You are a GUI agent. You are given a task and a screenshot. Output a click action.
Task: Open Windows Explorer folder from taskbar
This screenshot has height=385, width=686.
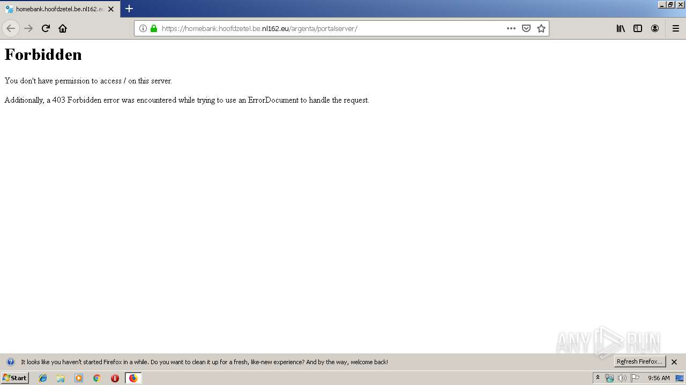click(x=61, y=378)
